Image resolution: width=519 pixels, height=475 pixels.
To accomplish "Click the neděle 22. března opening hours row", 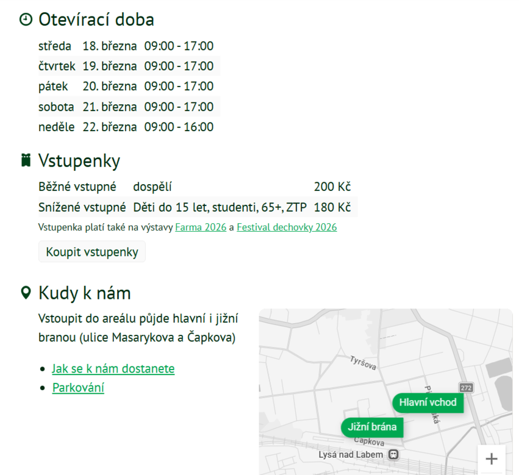I will click(x=126, y=127).
